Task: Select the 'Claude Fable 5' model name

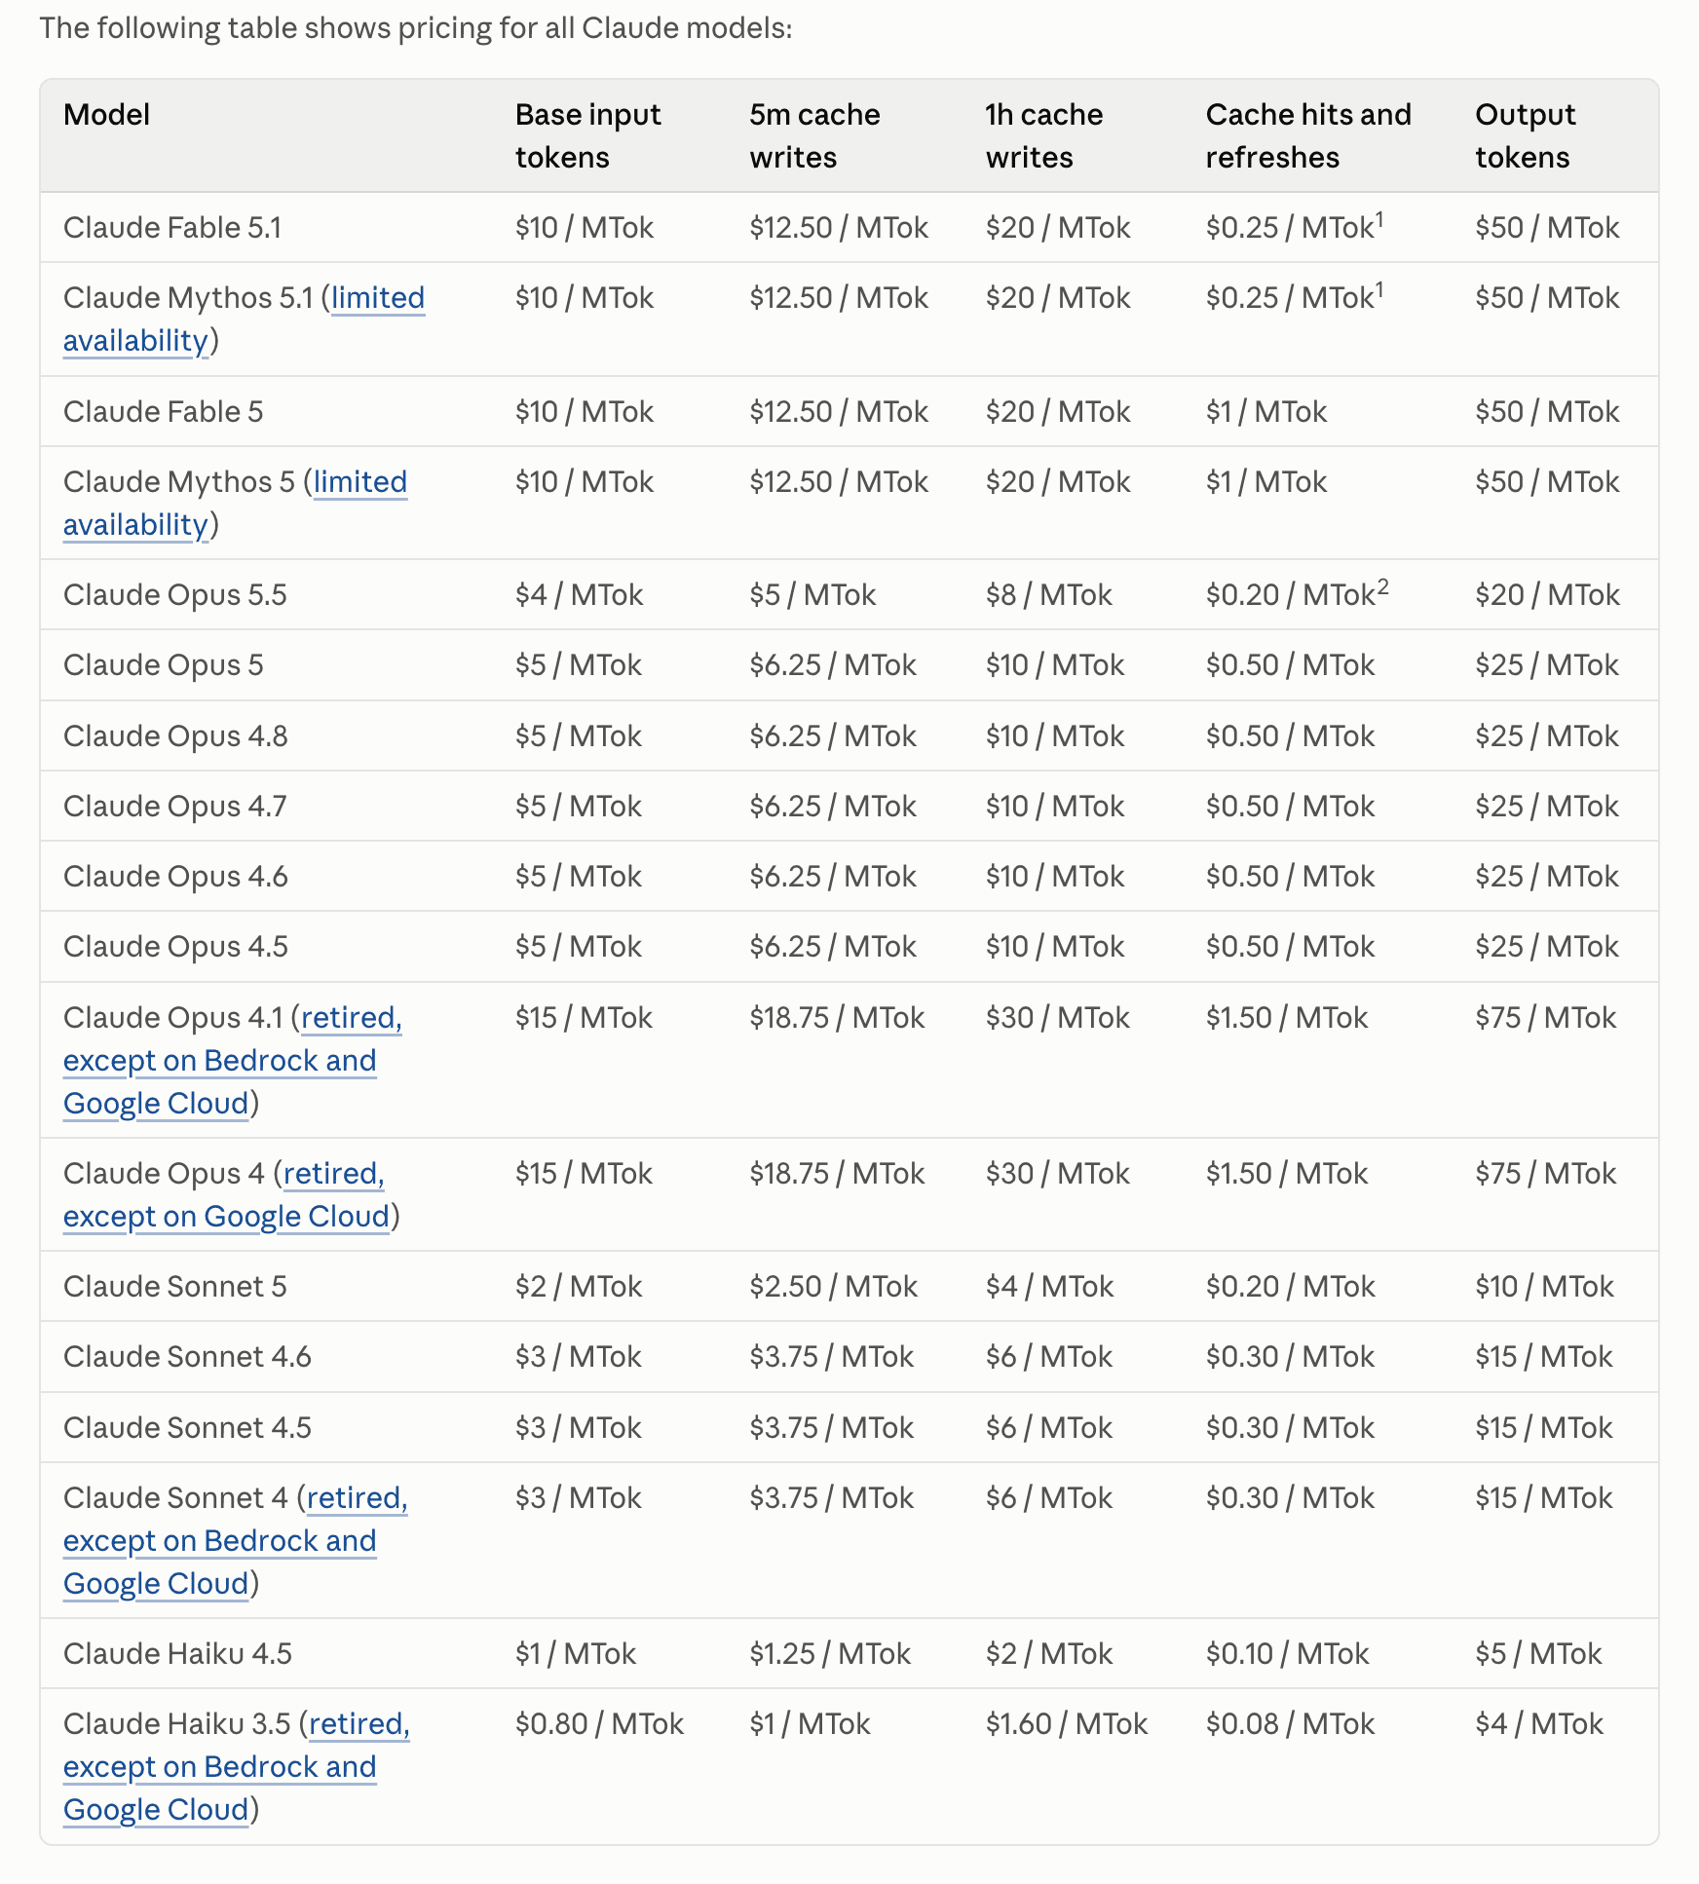Action: [164, 412]
